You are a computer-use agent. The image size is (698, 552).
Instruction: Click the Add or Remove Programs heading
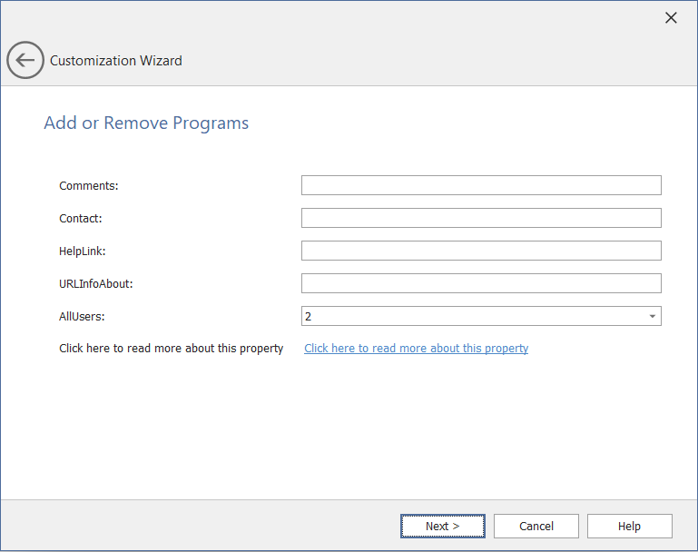(x=146, y=123)
